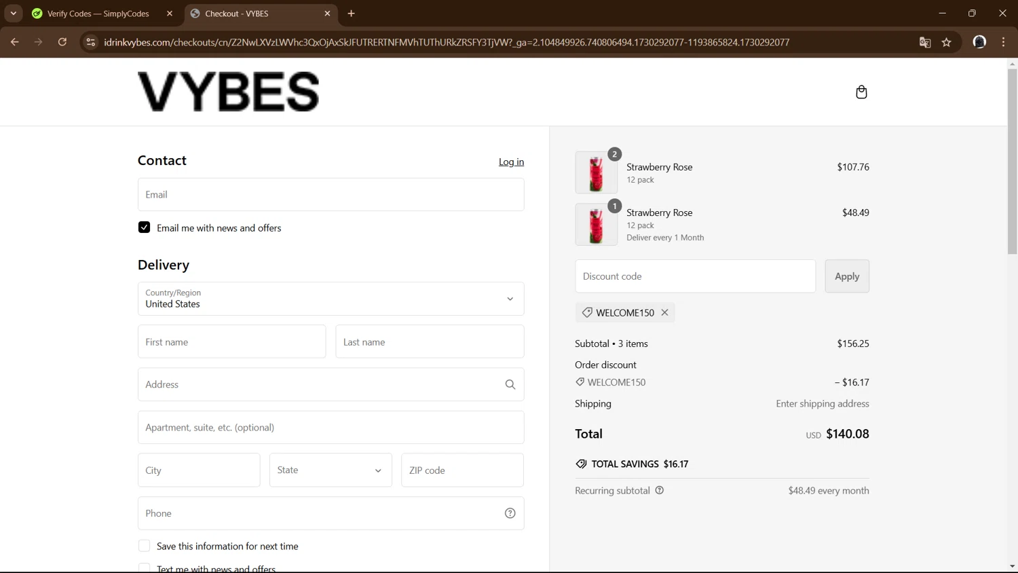Click the Subtotal • 3 items label
Viewport: 1018px width, 573px height.
(x=611, y=344)
